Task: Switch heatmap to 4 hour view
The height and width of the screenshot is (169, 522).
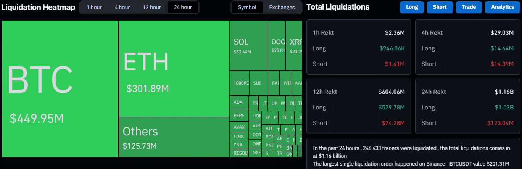Action: tap(122, 7)
